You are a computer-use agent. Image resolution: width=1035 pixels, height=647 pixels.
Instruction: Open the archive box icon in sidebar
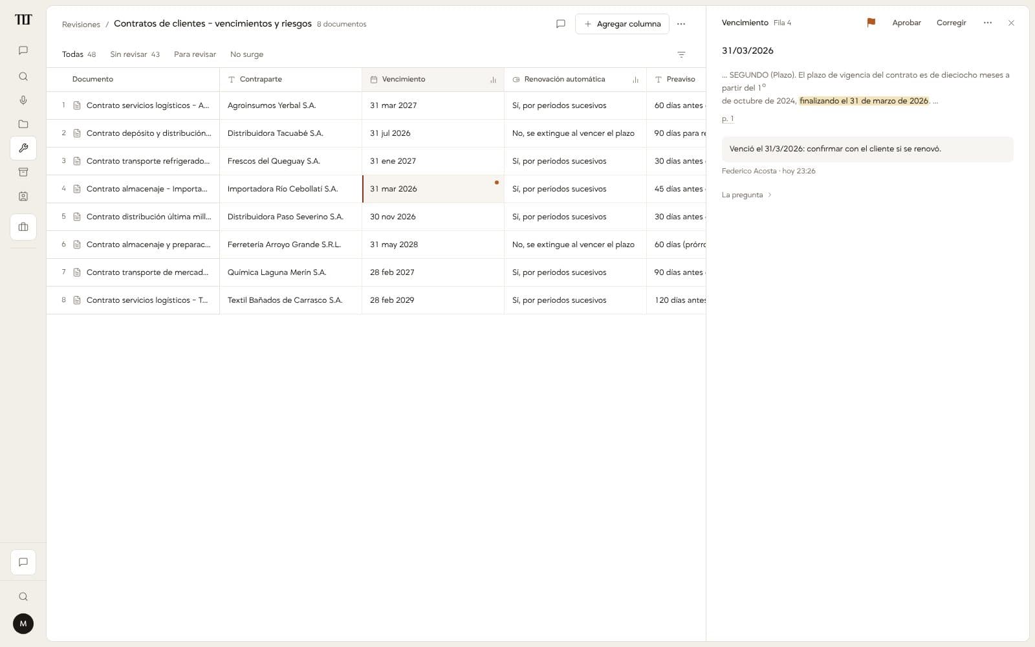[23, 172]
